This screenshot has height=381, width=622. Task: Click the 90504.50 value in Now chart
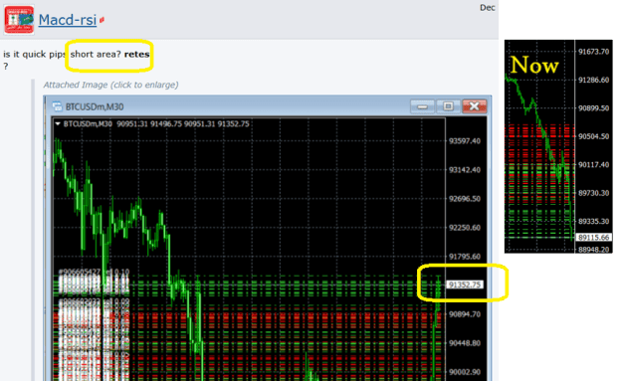click(593, 136)
